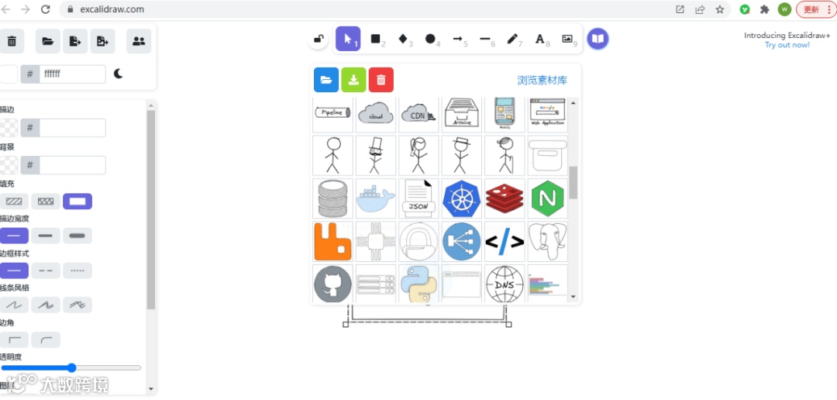837x400 pixels.
Task: Select cross-hatch fill style
Action: click(x=46, y=202)
